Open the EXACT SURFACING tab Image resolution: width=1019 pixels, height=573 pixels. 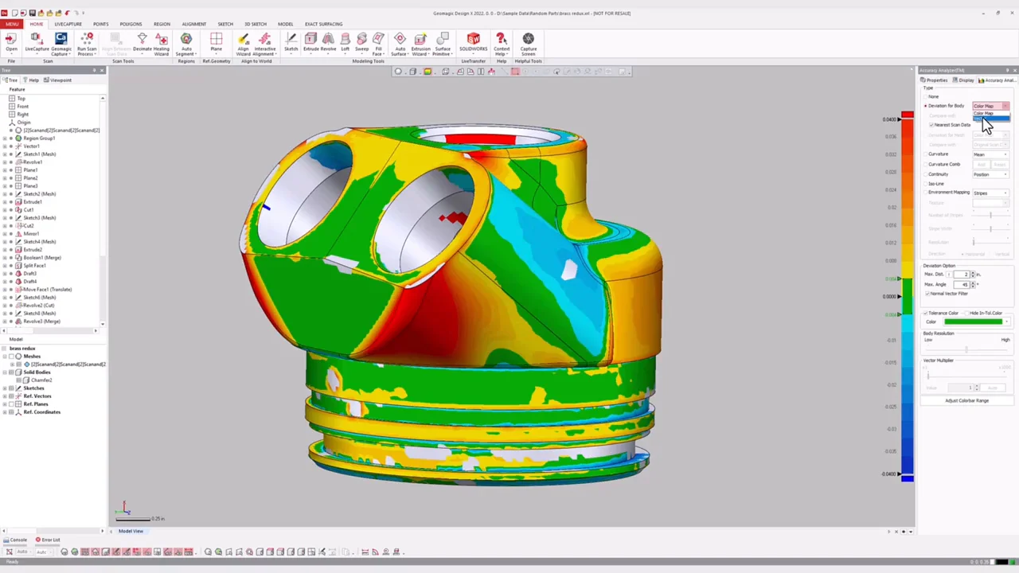(323, 24)
